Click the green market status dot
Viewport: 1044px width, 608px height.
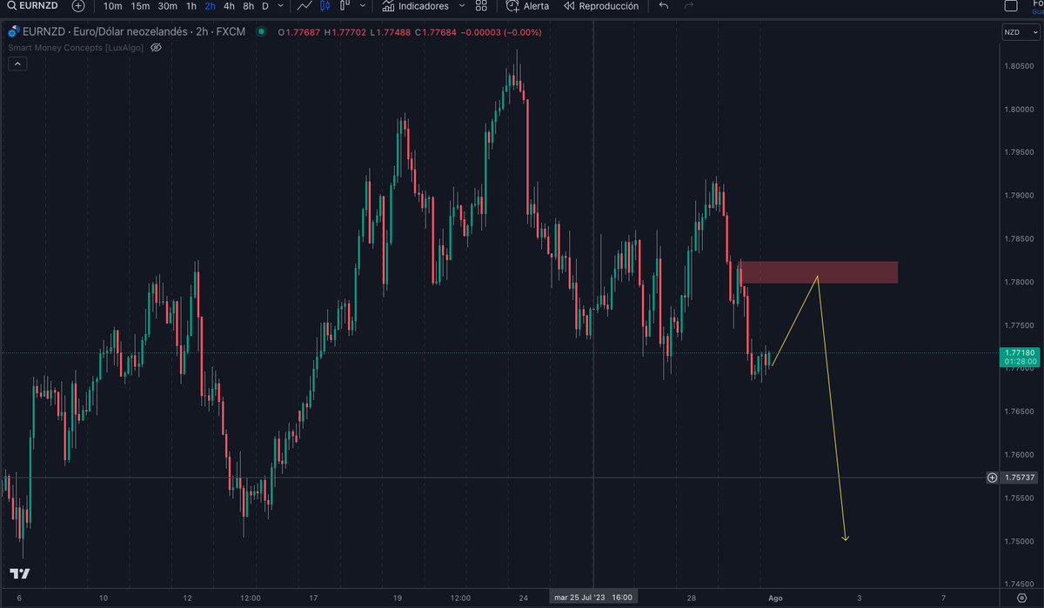click(261, 32)
